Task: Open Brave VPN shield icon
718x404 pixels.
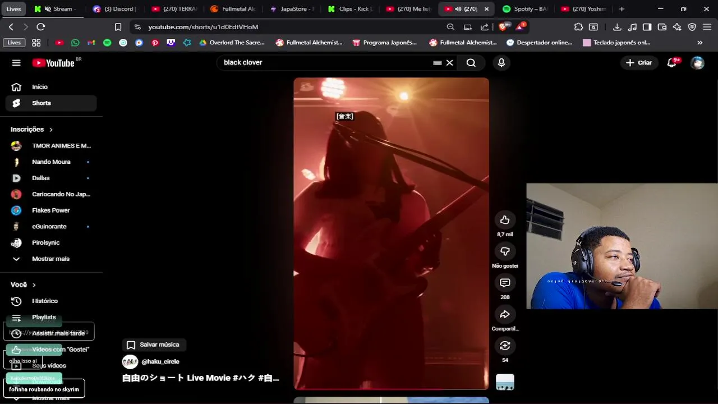Action: coord(692,27)
